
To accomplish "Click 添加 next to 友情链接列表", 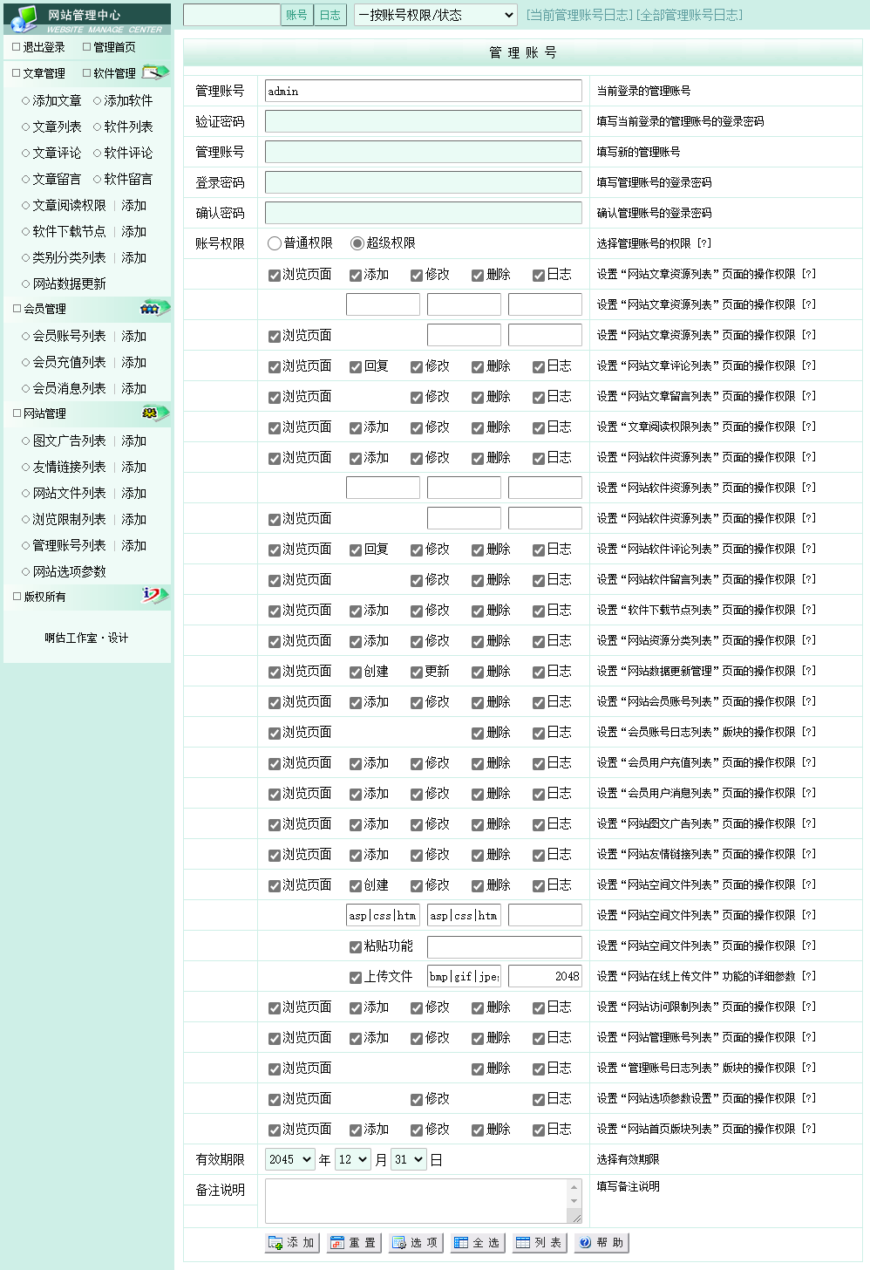I will coord(133,467).
